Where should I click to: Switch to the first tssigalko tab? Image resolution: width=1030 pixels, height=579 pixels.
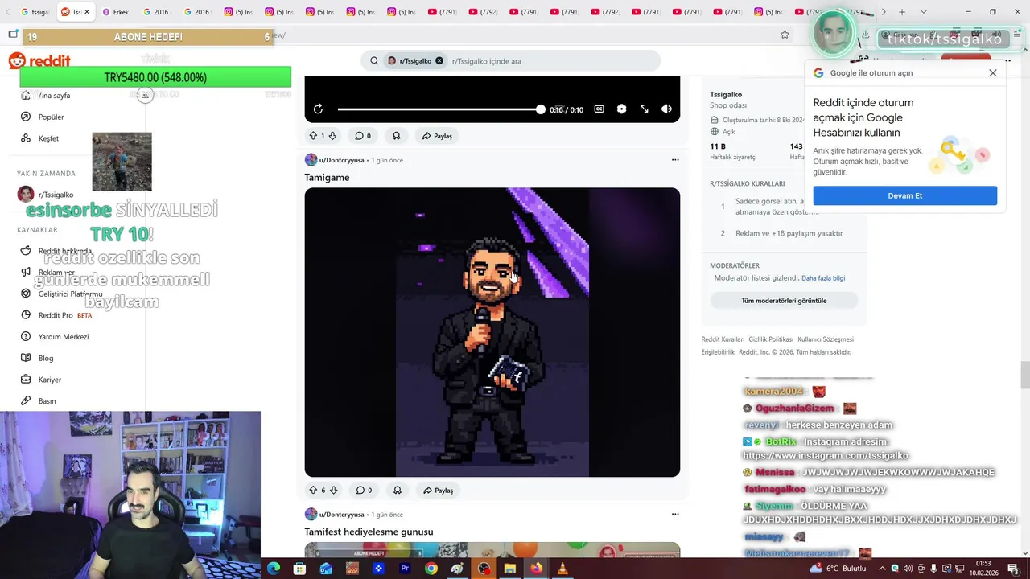click(x=35, y=12)
